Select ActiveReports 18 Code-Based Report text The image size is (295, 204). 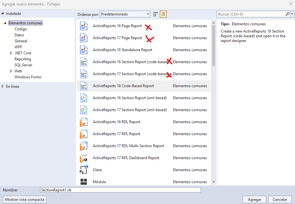click(x=123, y=86)
